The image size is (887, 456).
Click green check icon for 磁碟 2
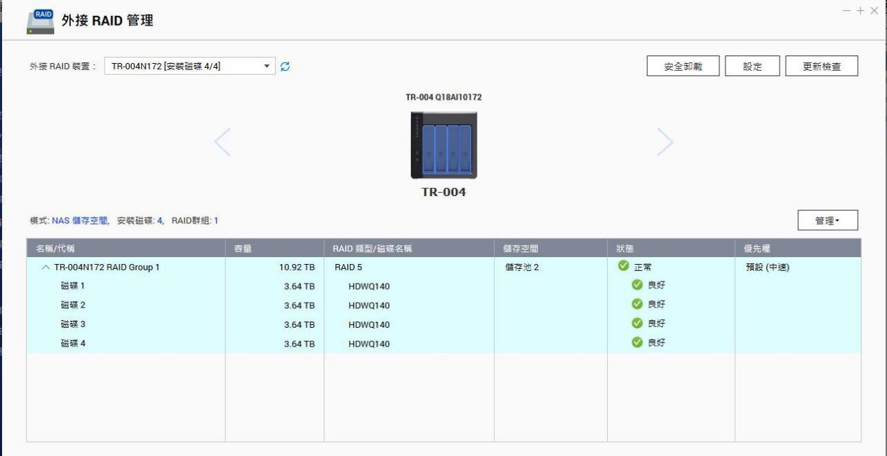click(x=638, y=304)
